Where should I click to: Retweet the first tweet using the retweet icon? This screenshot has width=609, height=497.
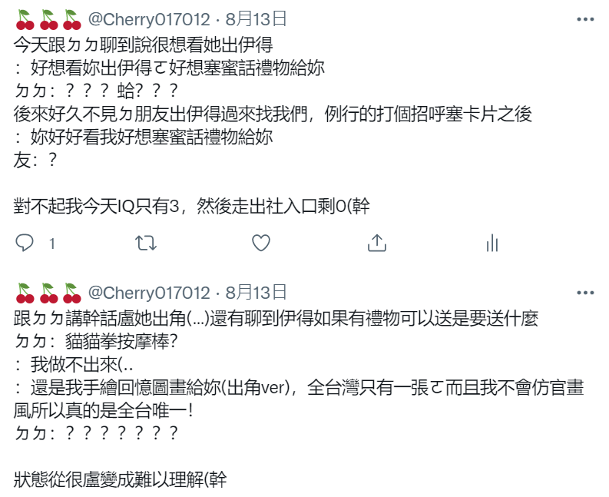coord(146,244)
